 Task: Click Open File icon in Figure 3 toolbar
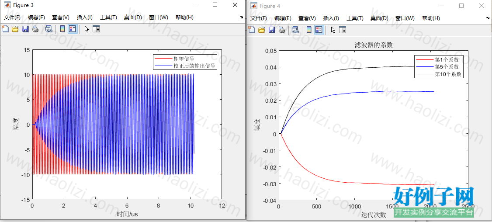[15, 29]
